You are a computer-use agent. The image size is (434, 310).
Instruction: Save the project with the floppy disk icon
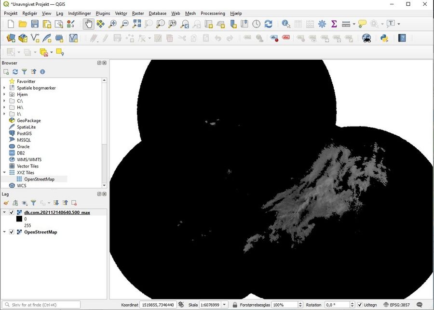[35, 24]
